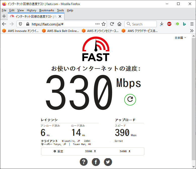Open the History menu
Image resolution: width=196 pixels, height=169 pixels.
tap(31, 10)
